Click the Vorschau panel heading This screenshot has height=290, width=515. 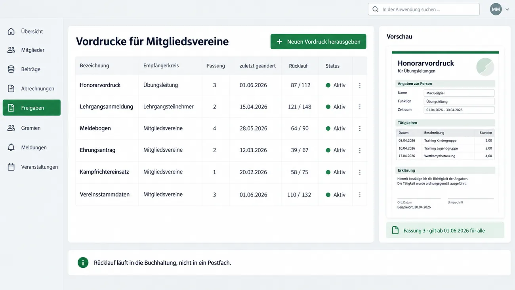pyautogui.click(x=399, y=36)
